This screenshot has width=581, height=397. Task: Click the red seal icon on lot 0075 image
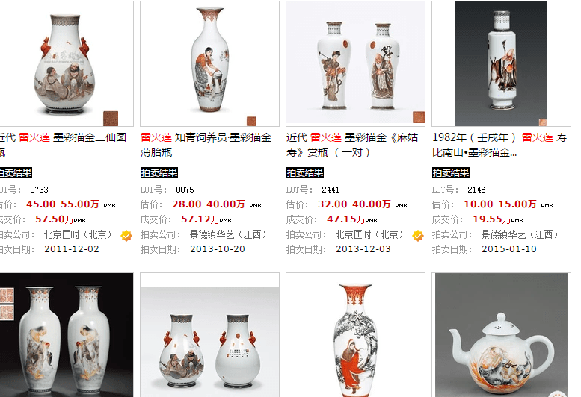pyautogui.click(x=251, y=121)
